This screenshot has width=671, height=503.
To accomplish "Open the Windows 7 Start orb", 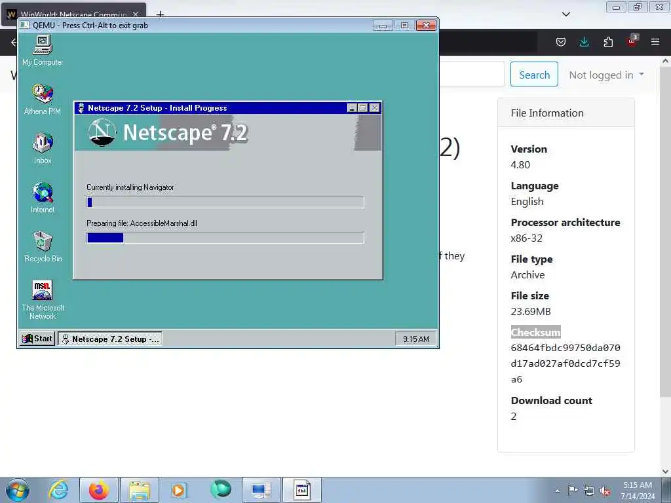I will coord(17,490).
